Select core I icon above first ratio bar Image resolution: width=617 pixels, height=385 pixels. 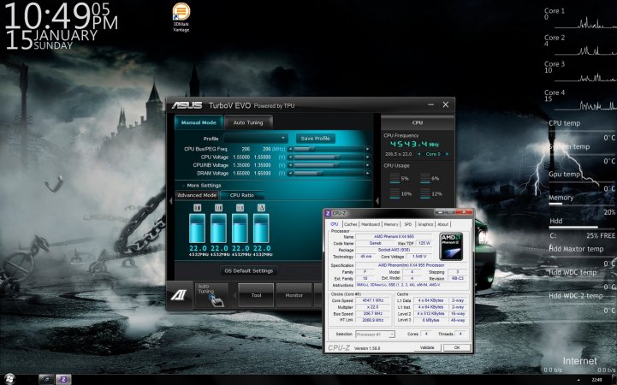click(197, 207)
